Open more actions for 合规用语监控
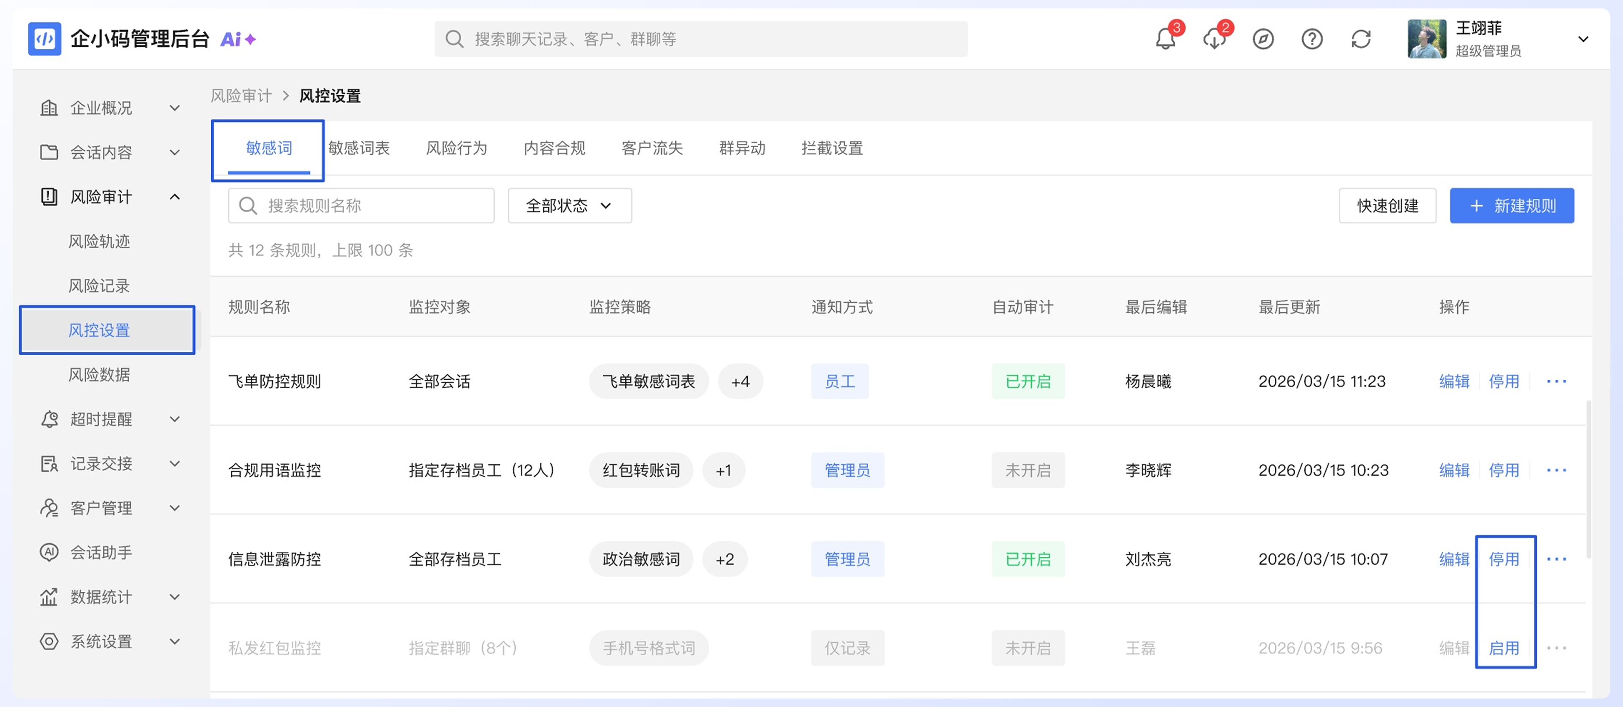 click(1556, 470)
